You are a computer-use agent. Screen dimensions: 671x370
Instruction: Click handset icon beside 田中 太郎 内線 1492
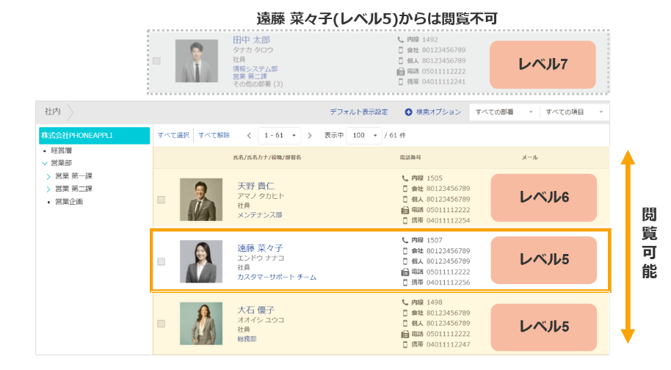click(x=401, y=40)
